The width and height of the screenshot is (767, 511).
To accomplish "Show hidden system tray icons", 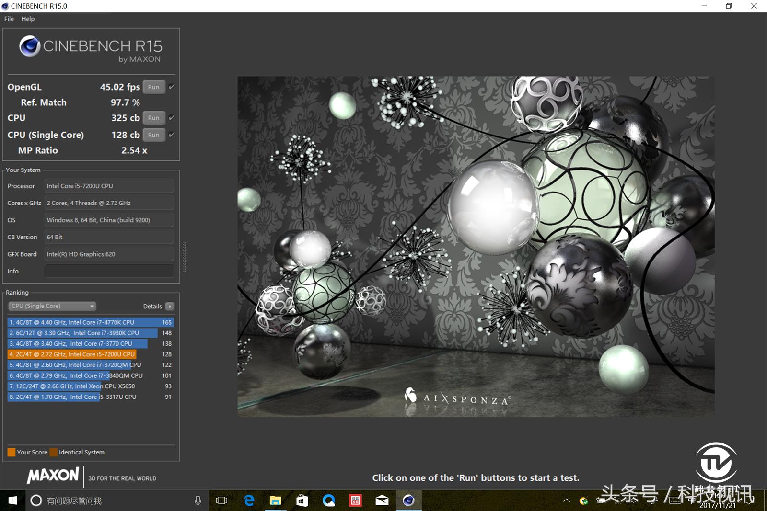I will tap(567, 500).
